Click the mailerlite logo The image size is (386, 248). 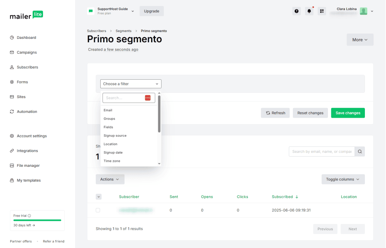26,15
